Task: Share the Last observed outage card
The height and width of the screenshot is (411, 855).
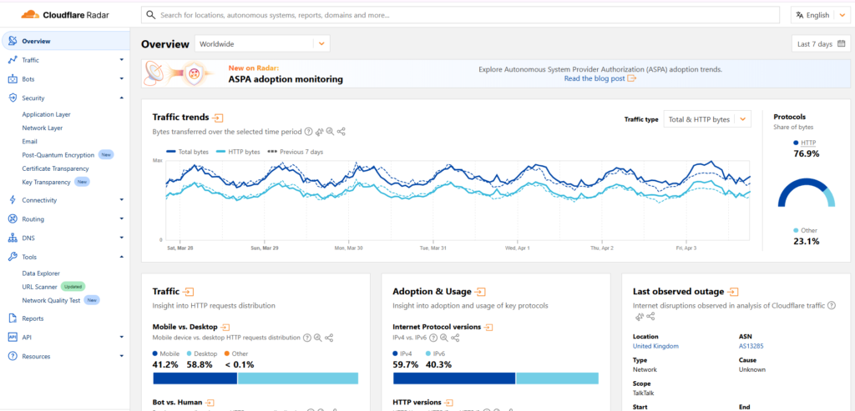Action: 650,316
